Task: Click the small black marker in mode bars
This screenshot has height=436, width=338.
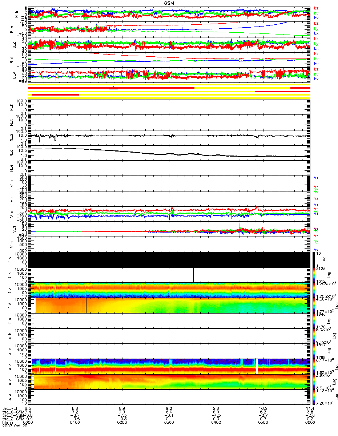Action: (114, 89)
